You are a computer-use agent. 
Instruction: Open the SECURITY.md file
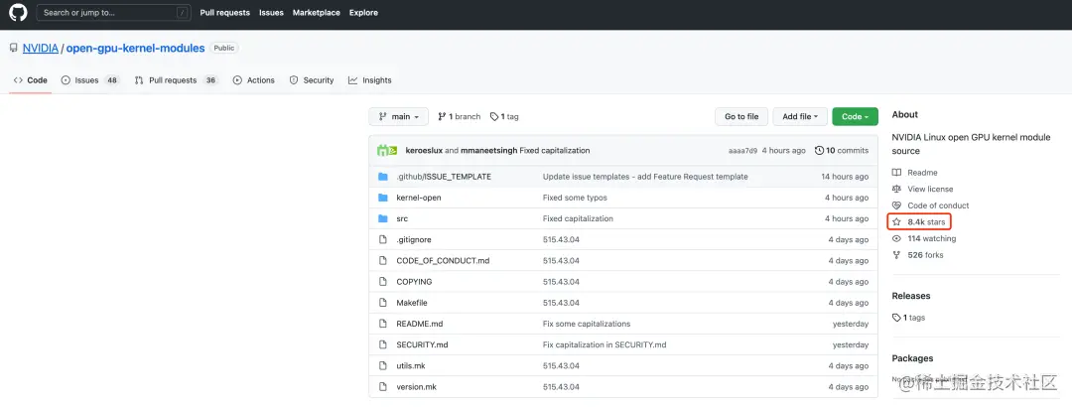pyautogui.click(x=423, y=344)
